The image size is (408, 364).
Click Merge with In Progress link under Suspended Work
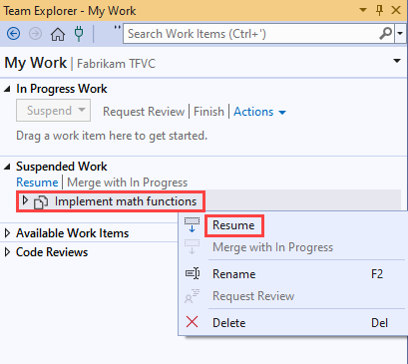(x=128, y=182)
